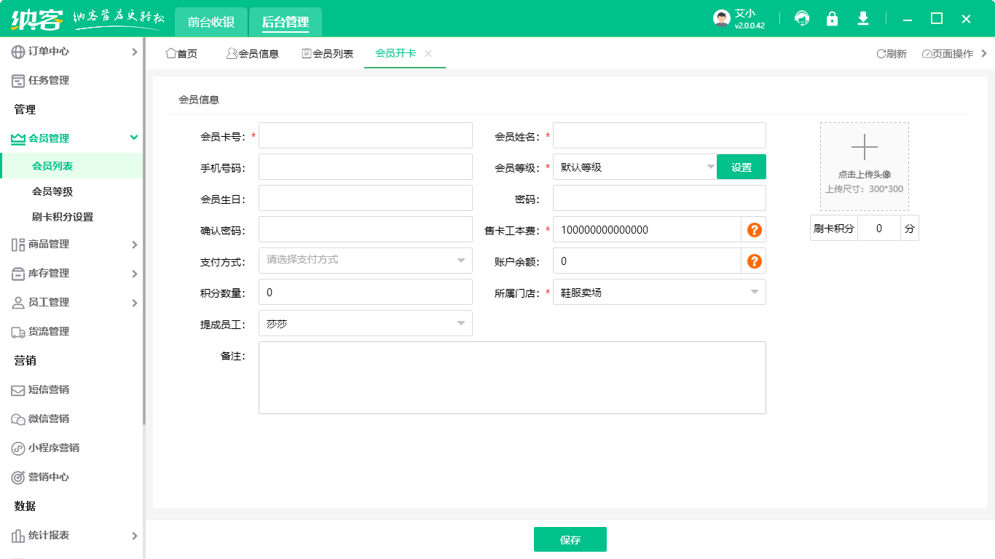This screenshot has width=995, height=559.
Task: Open the customer service headset icon
Action: (x=801, y=18)
